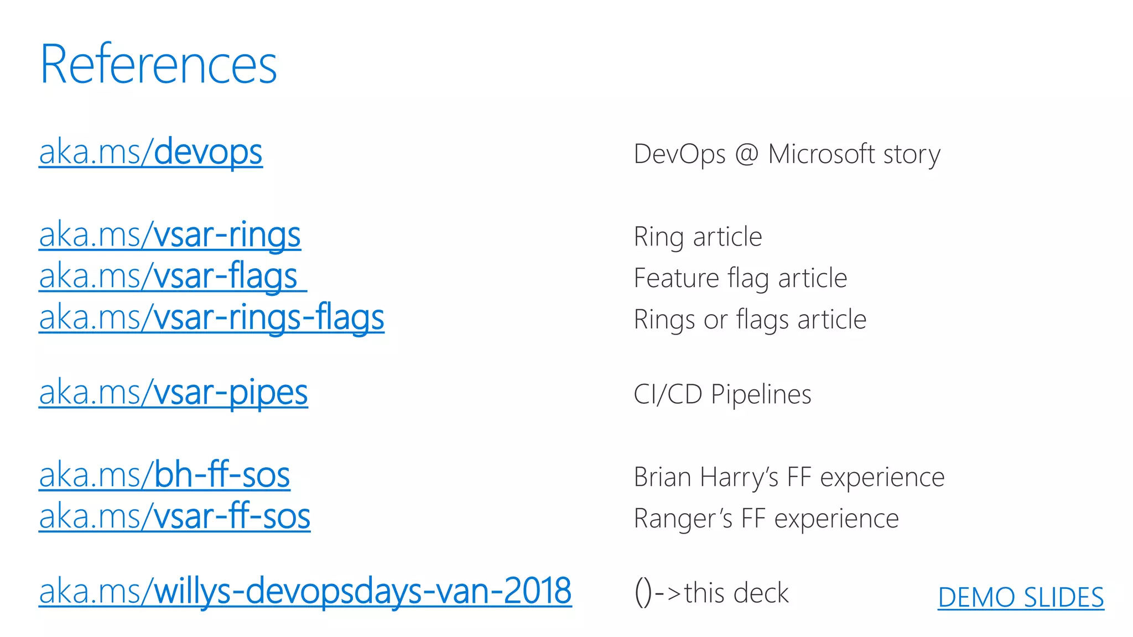1133x637 pixels.
Task: Click the word DevOps in the story description
Action: click(679, 154)
